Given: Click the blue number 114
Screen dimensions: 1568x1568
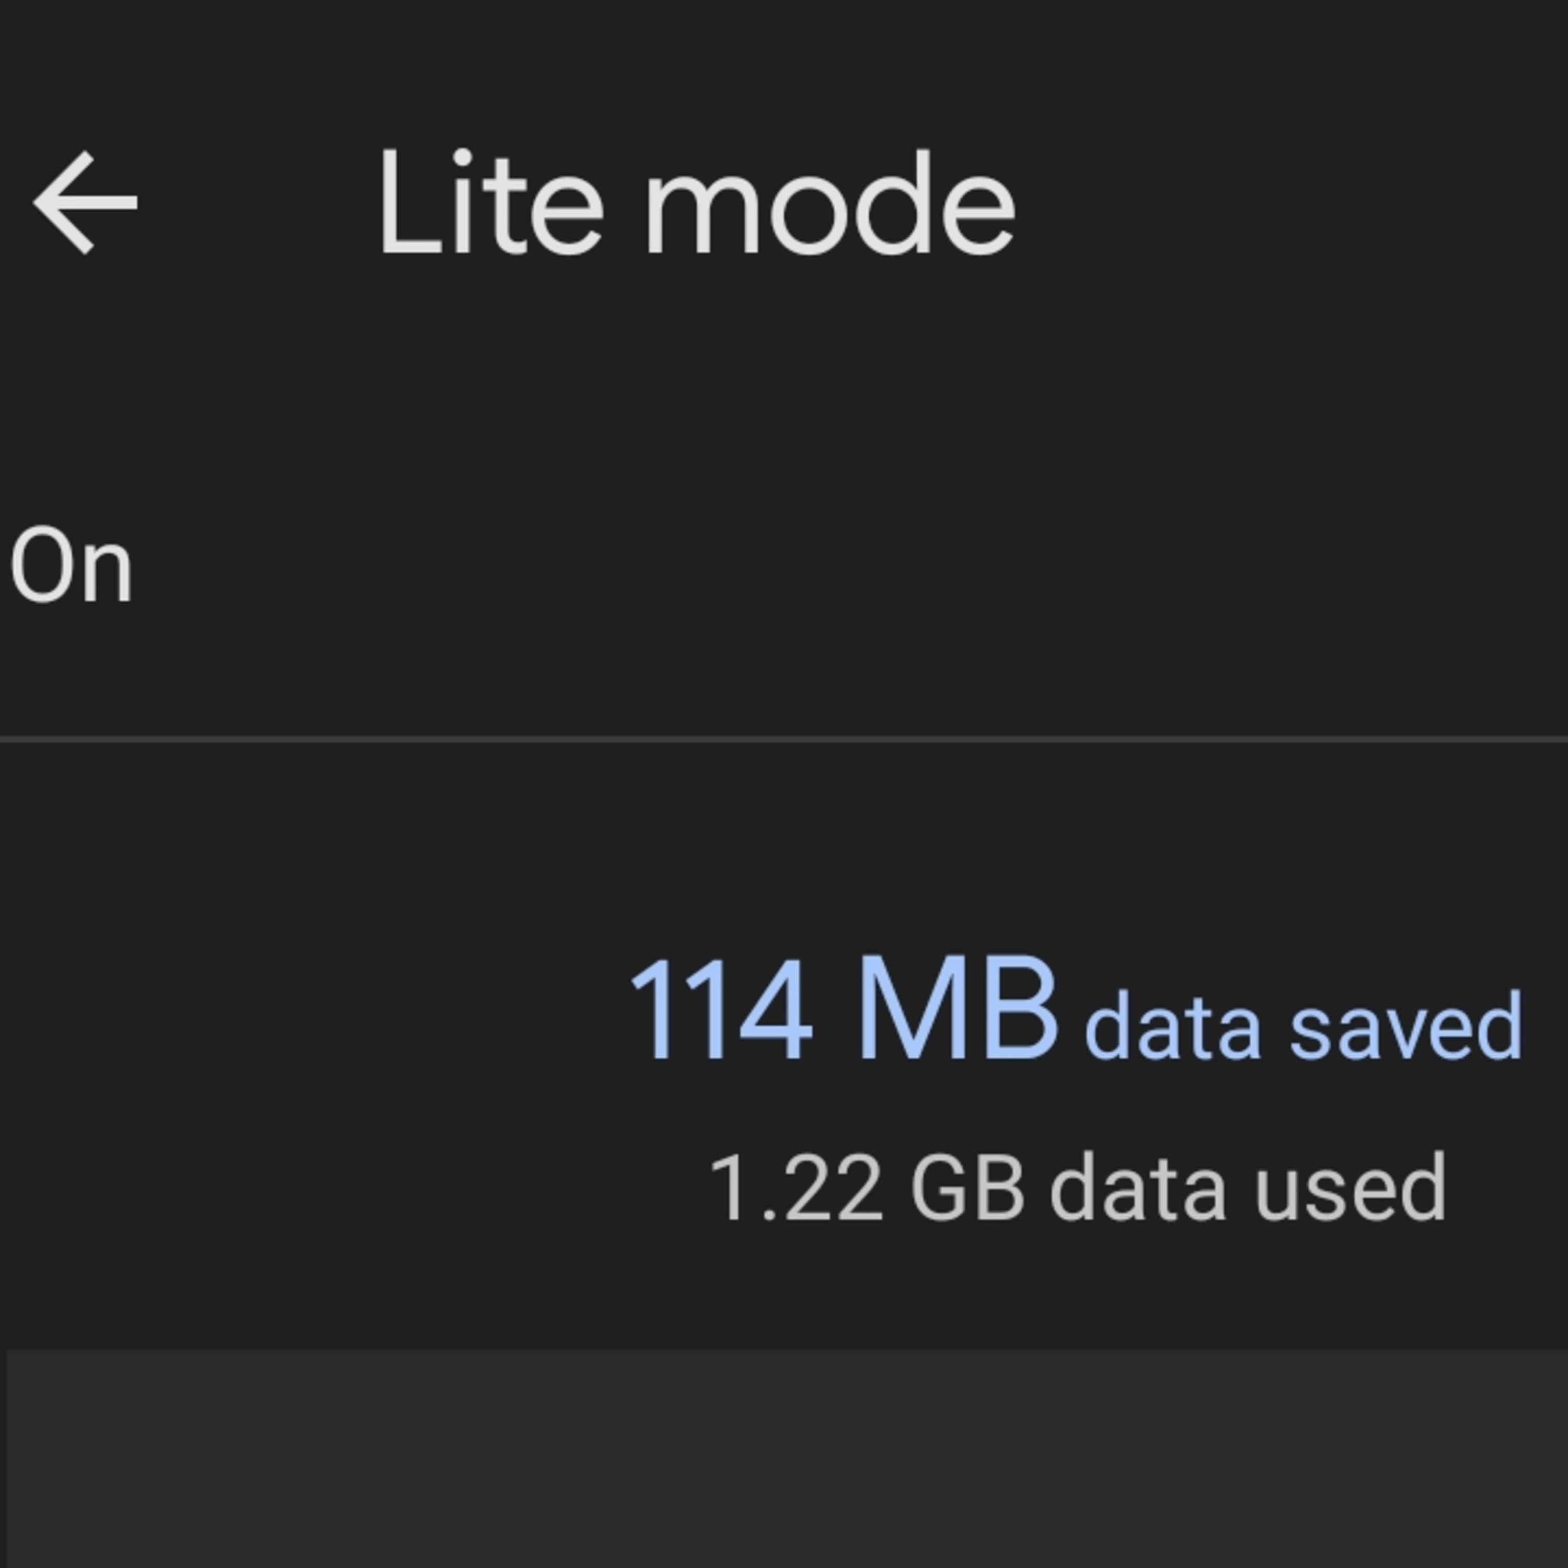Looking at the screenshot, I should click(721, 1009).
